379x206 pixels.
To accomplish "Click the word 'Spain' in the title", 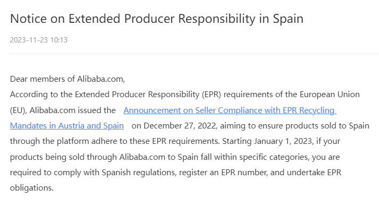I will pos(288,19).
